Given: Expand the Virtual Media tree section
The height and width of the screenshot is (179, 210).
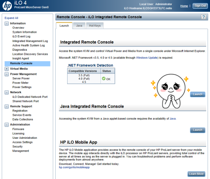Looking at the screenshot, I should [7, 69].
